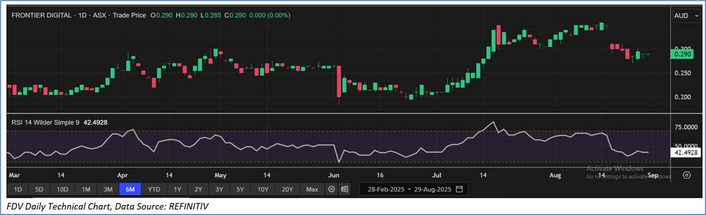Select the 1Y time range
The height and width of the screenshot is (215, 706).
point(177,189)
